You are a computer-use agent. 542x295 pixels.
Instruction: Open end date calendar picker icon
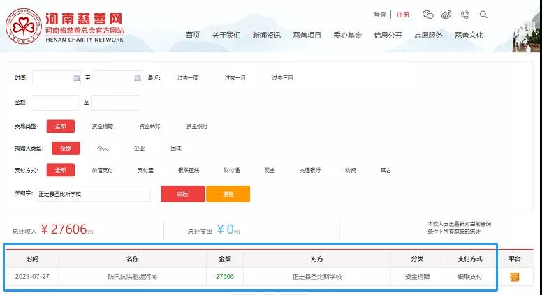[x=138, y=78]
